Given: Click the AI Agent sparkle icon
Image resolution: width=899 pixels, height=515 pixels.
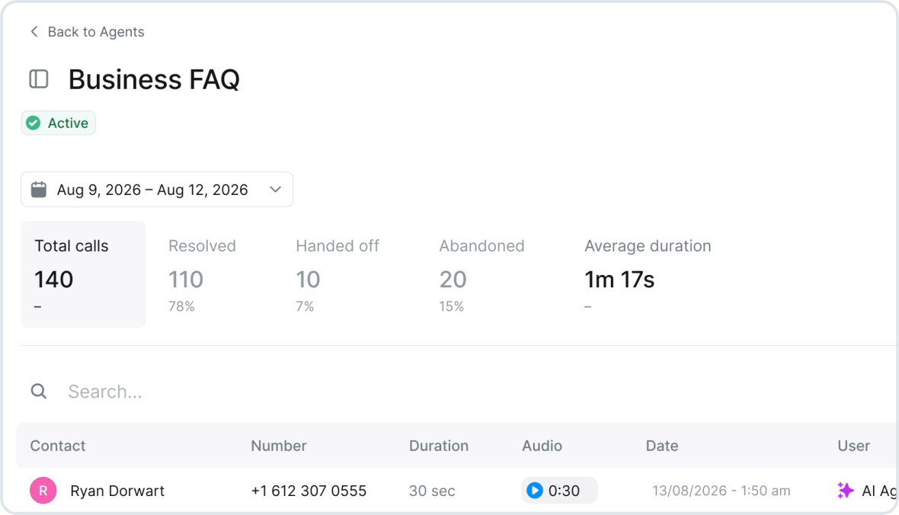Looking at the screenshot, I should point(845,491).
